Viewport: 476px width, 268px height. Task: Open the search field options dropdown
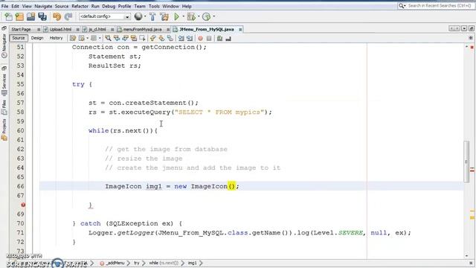402,6
